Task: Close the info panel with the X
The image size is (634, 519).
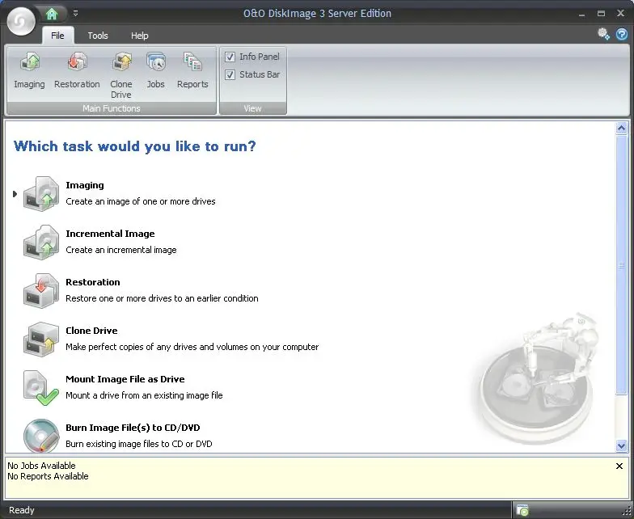Action: tap(619, 466)
